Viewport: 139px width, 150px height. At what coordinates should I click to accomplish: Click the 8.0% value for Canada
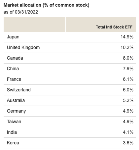pos(128,58)
